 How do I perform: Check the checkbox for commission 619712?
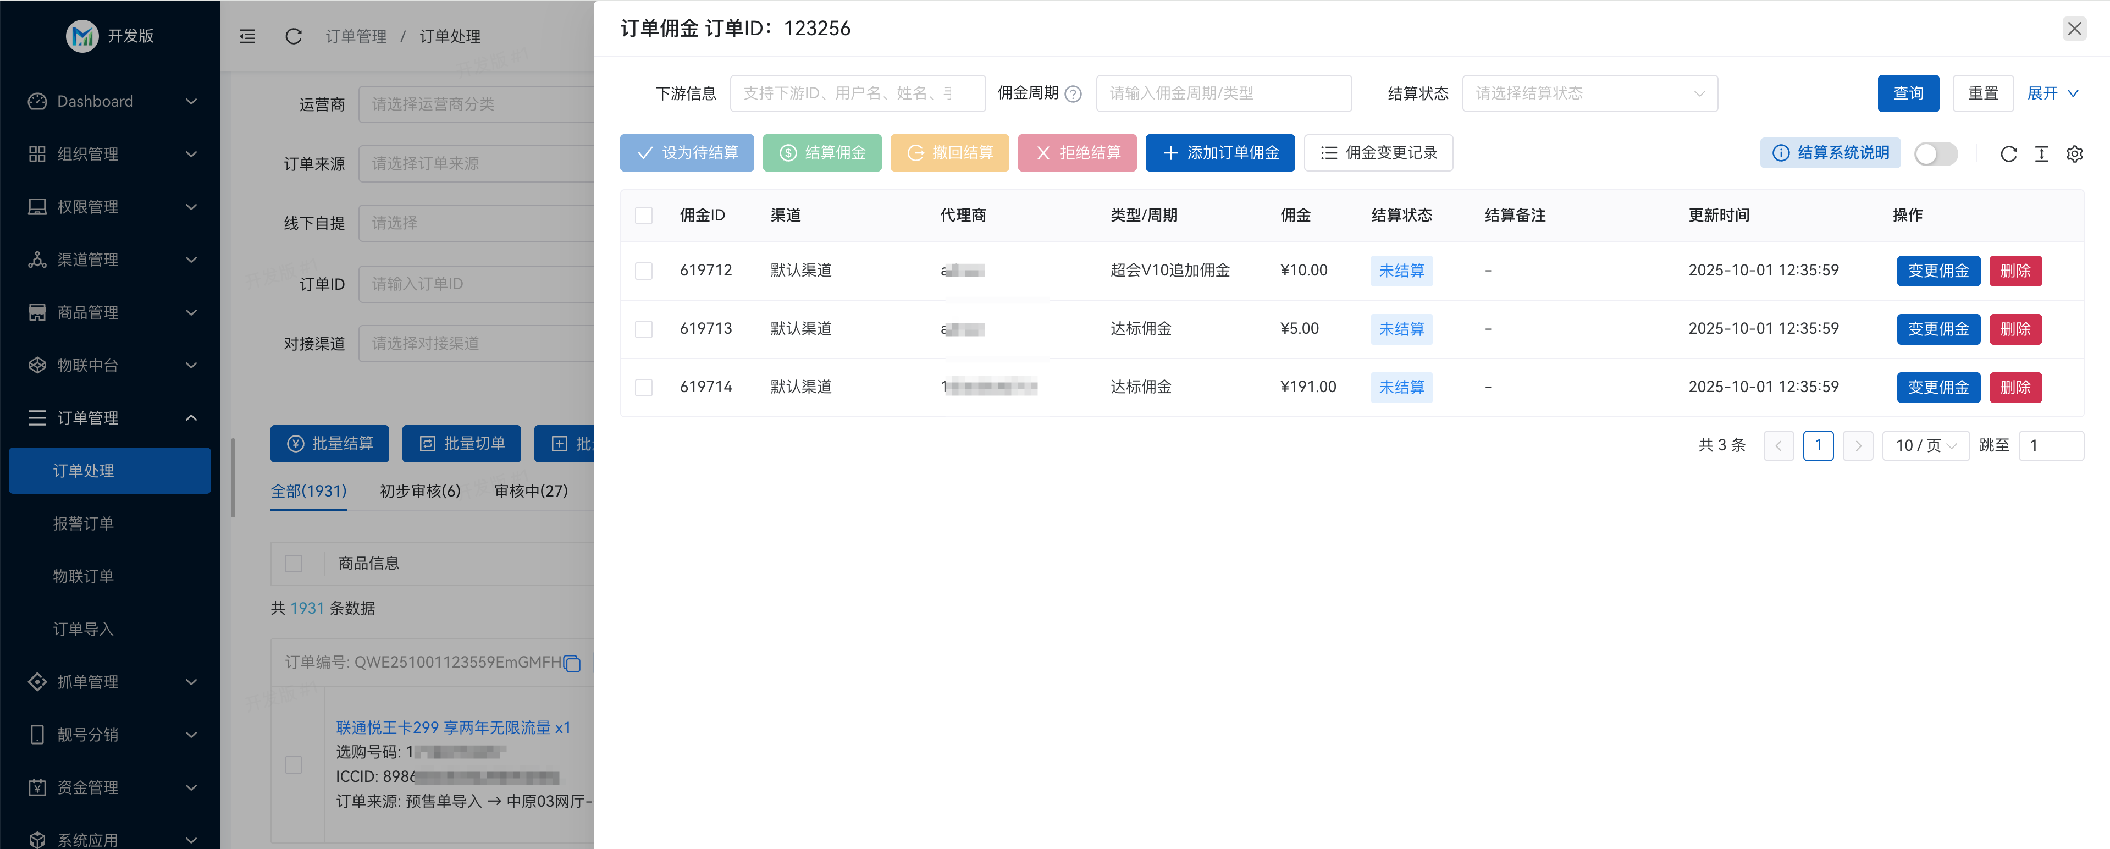[x=644, y=271]
